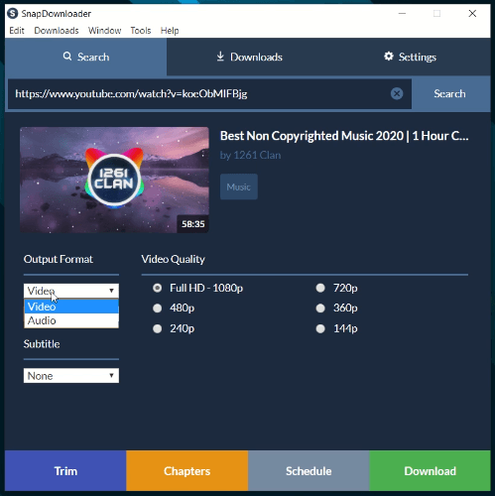Image resolution: width=495 pixels, height=496 pixels.
Task: Open the Help menu
Action: click(x=170, y=31)
